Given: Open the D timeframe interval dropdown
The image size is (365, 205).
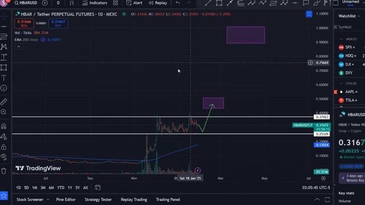Looking at the screenshot, I should coord(58,3).
